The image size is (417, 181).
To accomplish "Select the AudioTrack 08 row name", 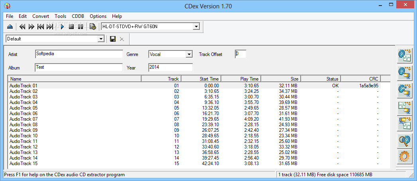I will 24,125.
